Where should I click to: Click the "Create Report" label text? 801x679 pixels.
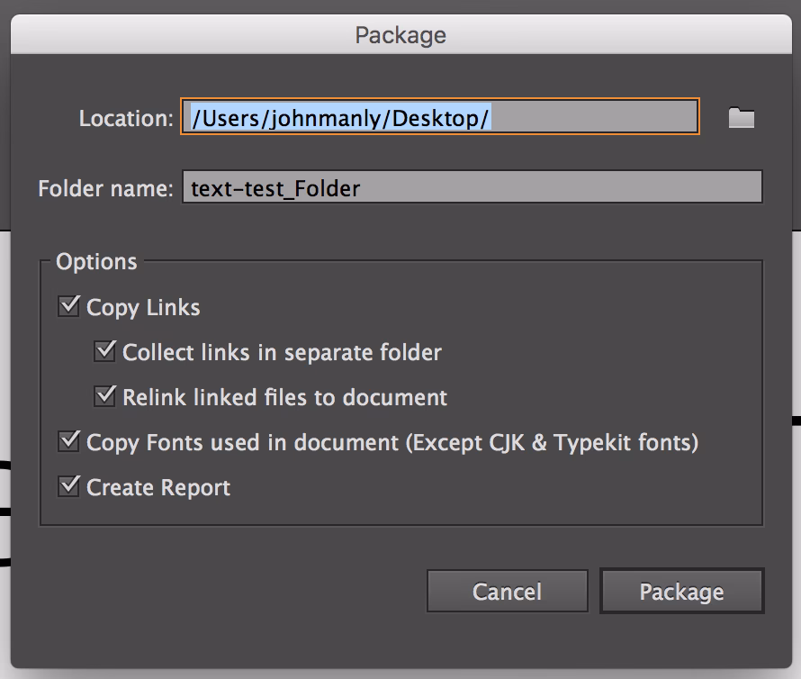click(x=158, y=488)
